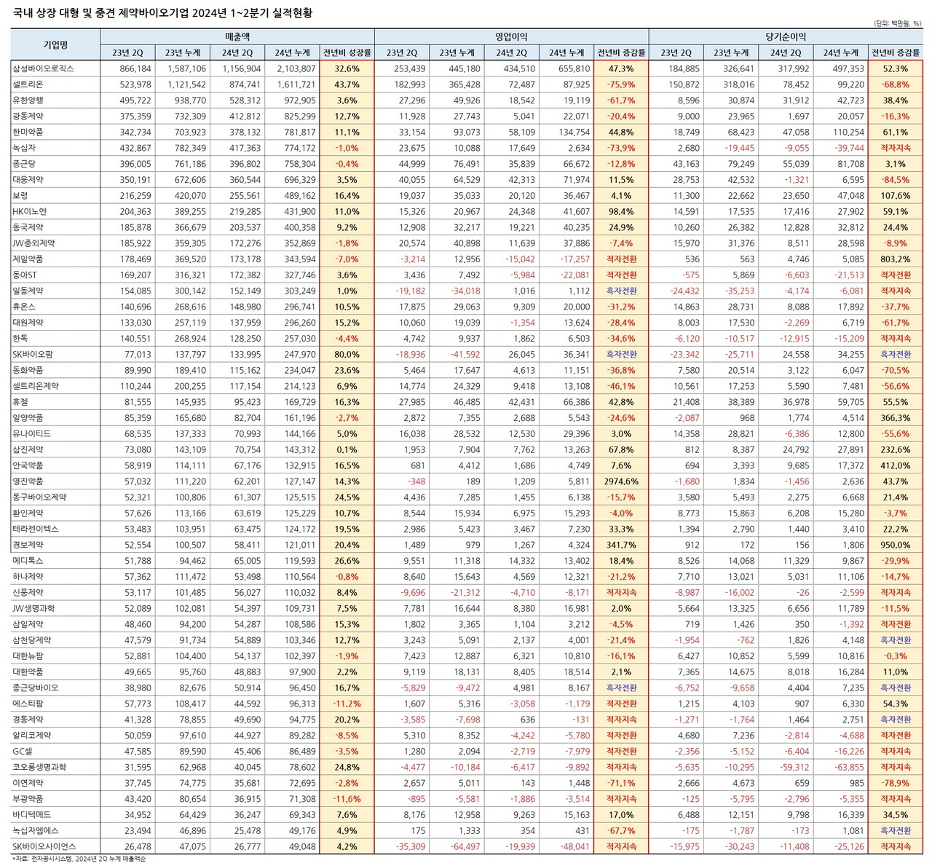Screen dimensions: 932x866
Task: Select the 80.0% growth cell for SK바이오팜
Action: [347, 355]
